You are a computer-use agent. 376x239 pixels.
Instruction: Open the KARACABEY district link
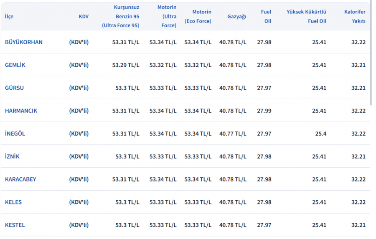click(20, 179)
